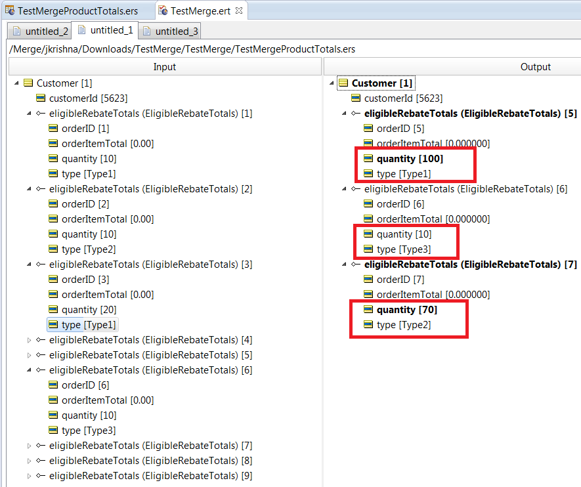This screenshot has height=487, width=581.
Task: Expand Input eligibleRebateTotals [8] node
Action: click(x=29, y=461)
